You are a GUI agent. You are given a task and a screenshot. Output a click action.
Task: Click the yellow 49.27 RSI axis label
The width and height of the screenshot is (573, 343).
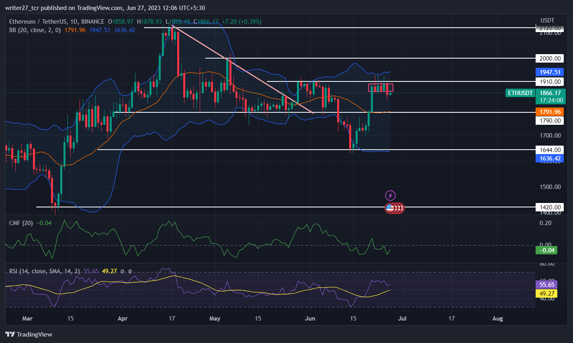point(546,294)
